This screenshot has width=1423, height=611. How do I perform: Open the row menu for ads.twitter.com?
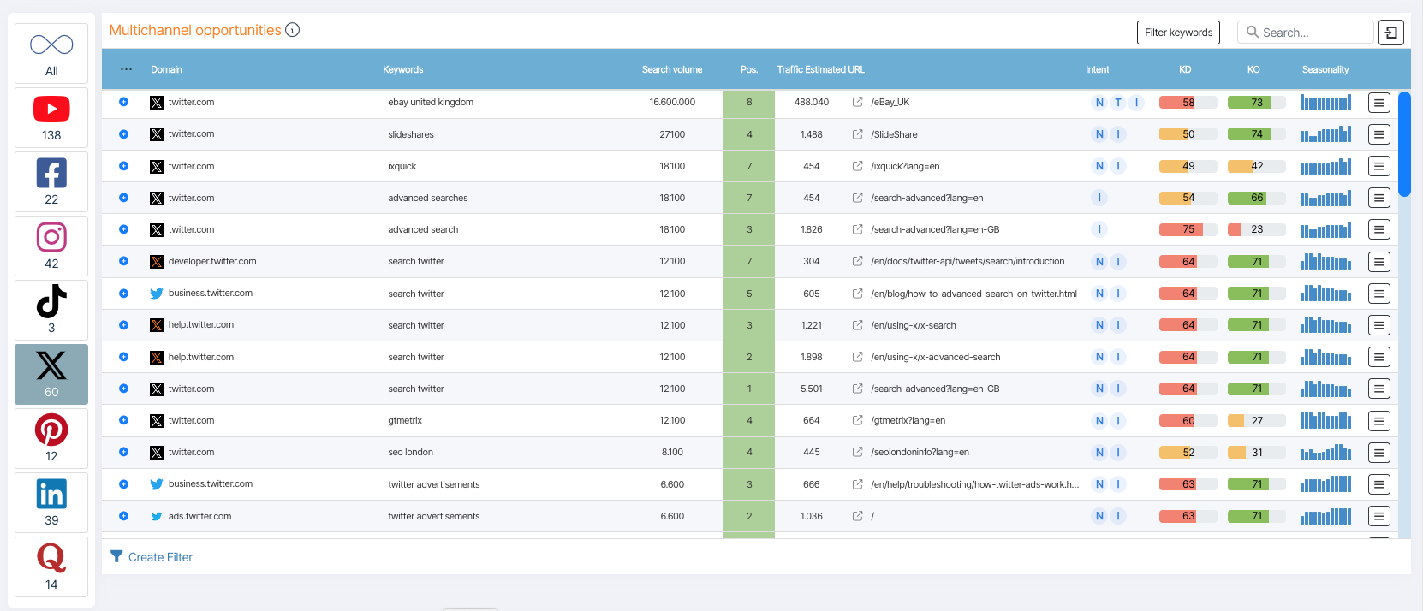click(1378, 516)
